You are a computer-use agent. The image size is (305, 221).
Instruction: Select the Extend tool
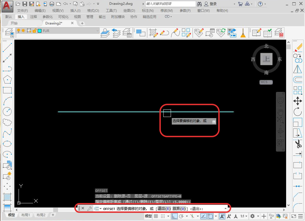298,154
